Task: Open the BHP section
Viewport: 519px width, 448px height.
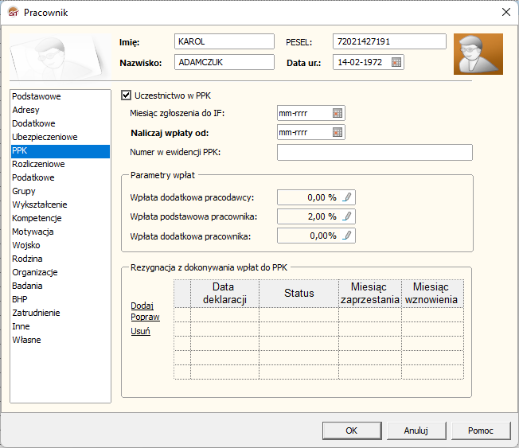Action: [60, 299]
